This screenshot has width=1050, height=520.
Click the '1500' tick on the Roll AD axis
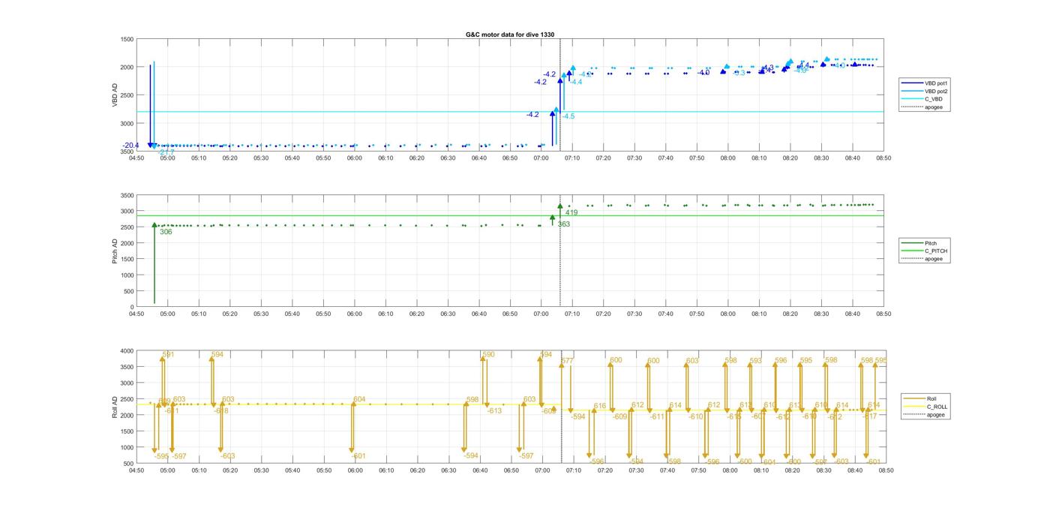tap(127, 431)
